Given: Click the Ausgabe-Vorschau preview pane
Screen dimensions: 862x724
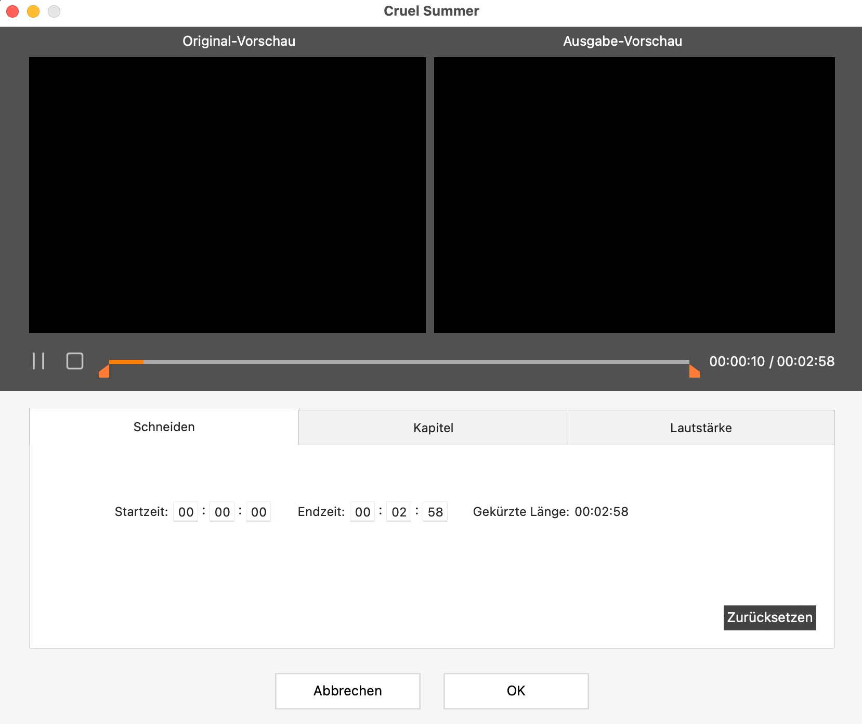Looking at the screenshot, I should coord(634,195).
